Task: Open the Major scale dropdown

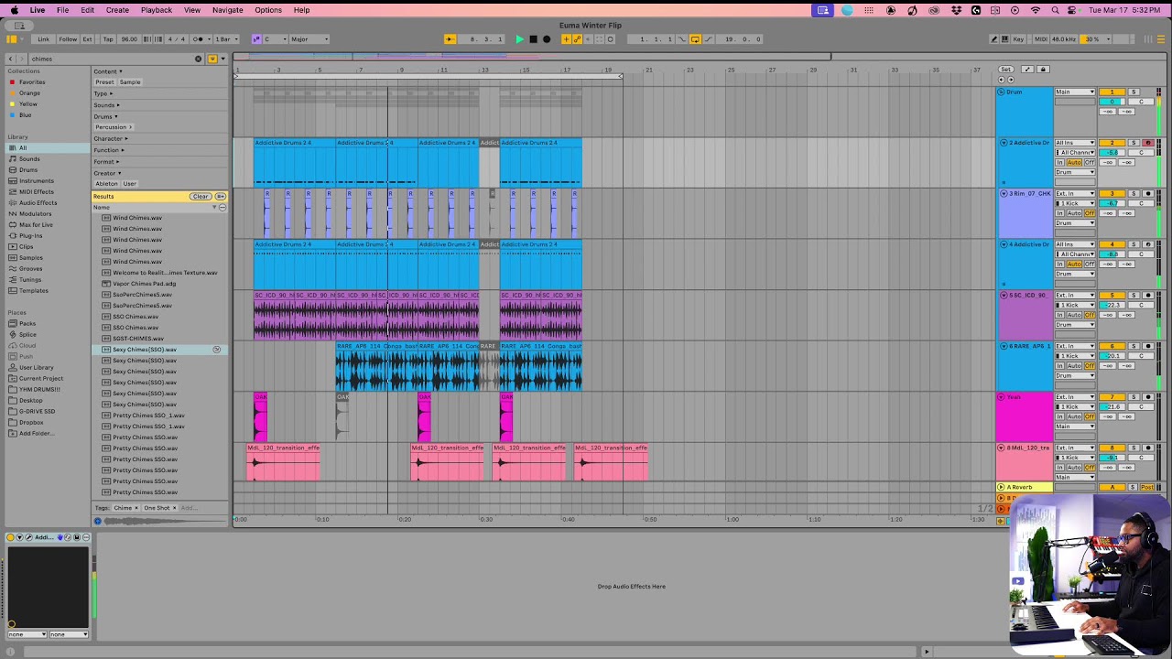Action: point(309,39)
